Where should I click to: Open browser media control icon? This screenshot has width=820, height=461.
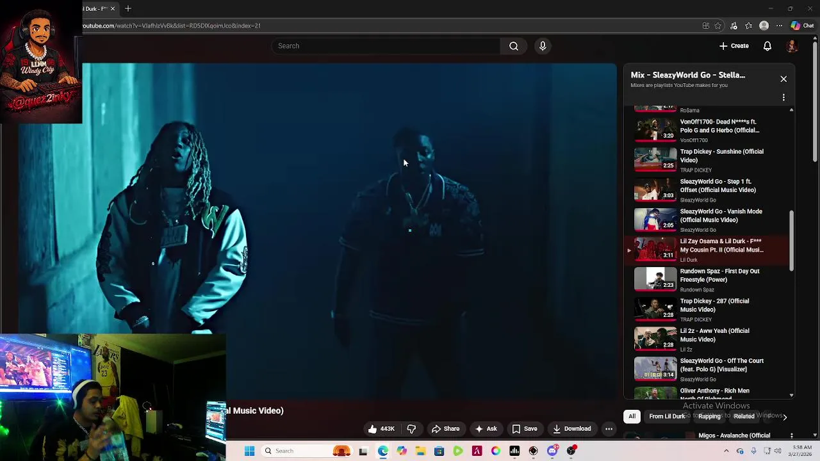(734, 26)
